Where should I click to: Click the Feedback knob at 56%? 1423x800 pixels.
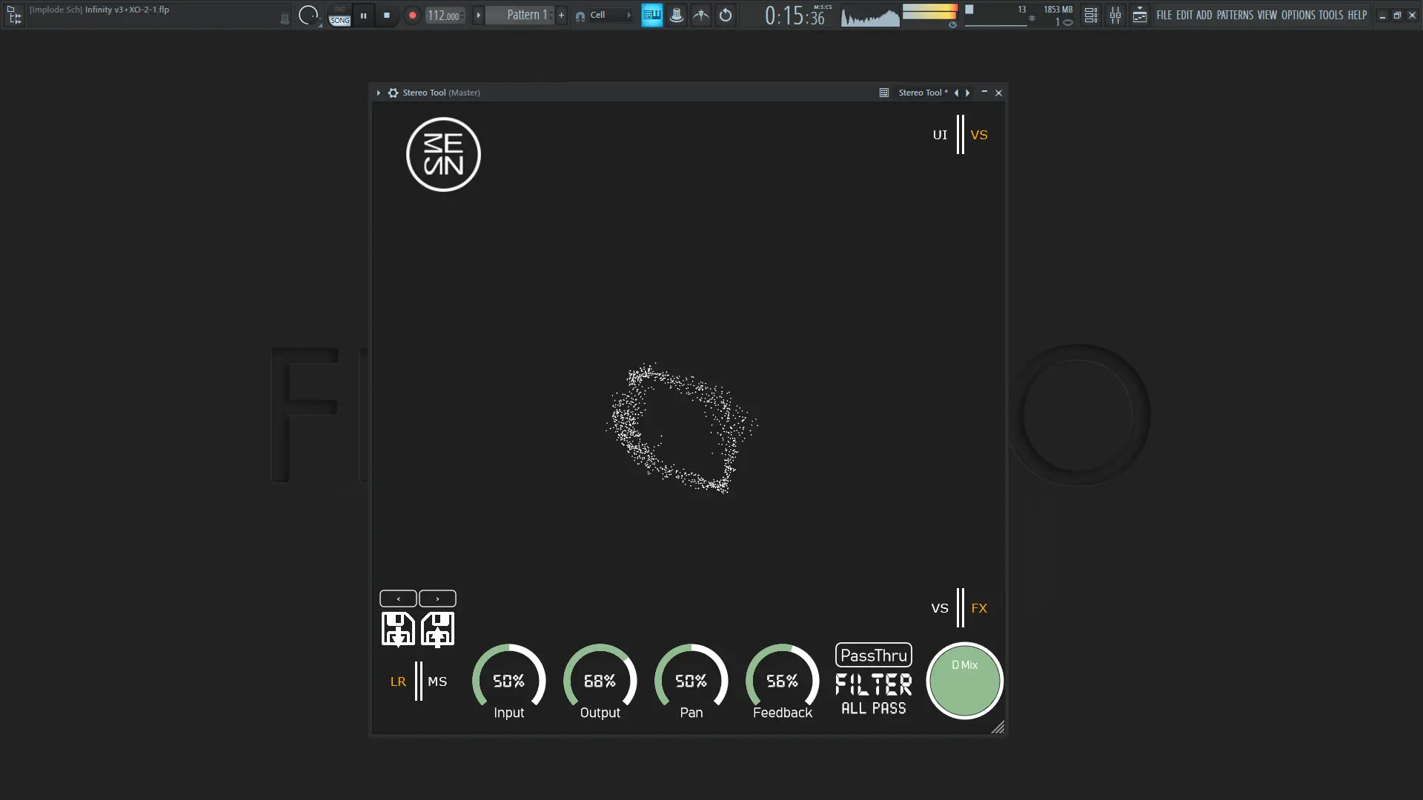coord(782,680)
